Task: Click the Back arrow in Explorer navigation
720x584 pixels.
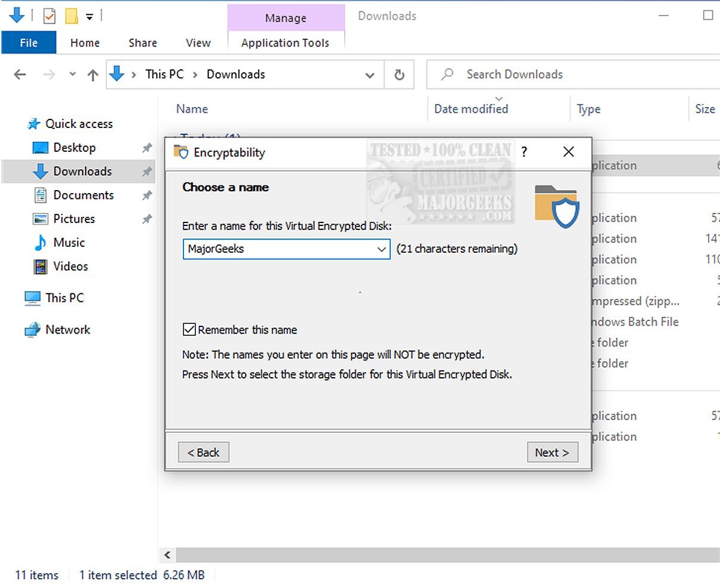Action: (x=20, y=75)
